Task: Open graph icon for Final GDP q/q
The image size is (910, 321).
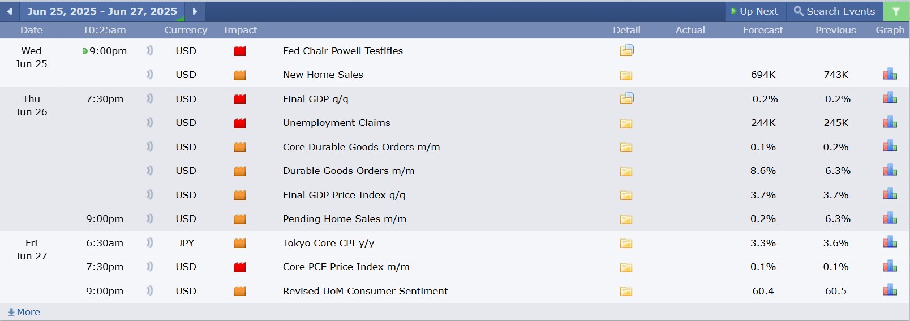Action: pyautogui.click(x=890, y=98)
